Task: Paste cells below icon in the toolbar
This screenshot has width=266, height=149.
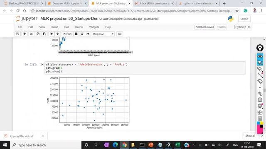Action: pyautogui.click(x=44, y=34)
